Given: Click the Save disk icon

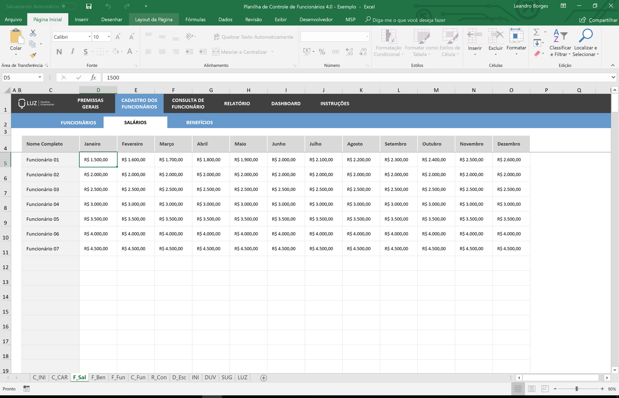Looking at the screenshot, I should pos(89,6).
